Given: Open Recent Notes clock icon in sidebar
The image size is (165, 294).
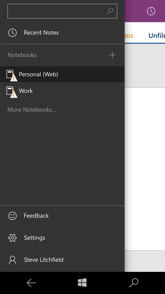Looking at the screenshot, I should click(x=12, y=33).
